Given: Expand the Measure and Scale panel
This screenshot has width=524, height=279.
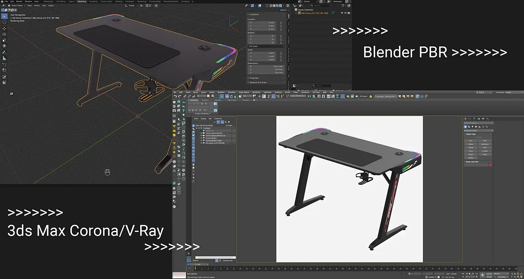Looking at the screenshot, I should point(258,82).
